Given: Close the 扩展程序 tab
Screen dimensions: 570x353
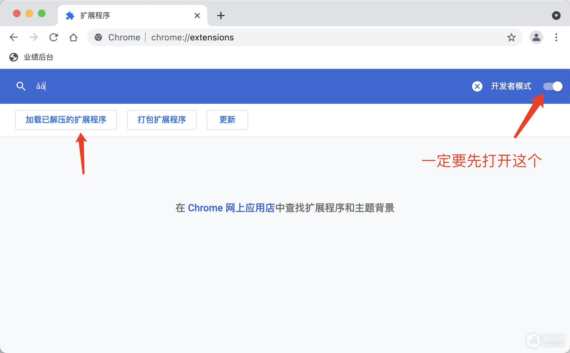Looking at the screenshot, I should [x=197, y=16].
